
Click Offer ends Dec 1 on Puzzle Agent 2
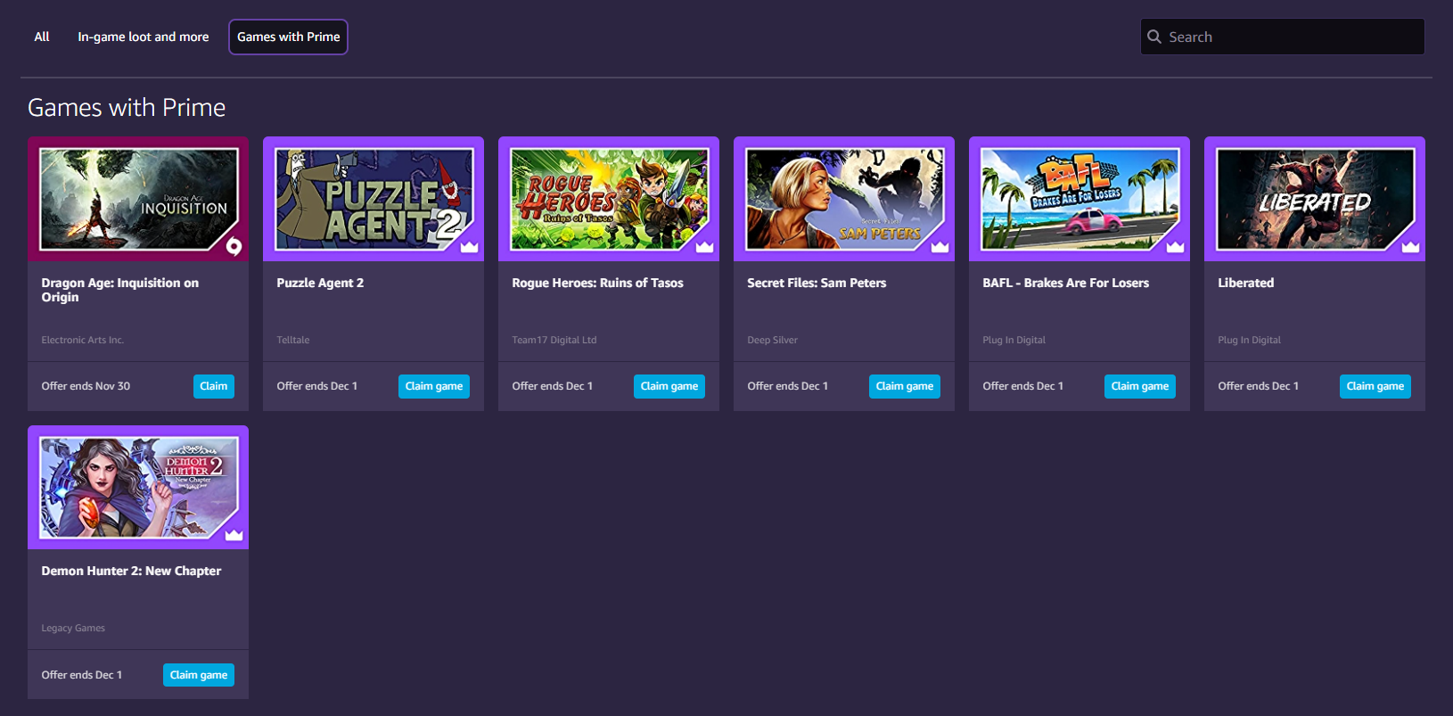(x=316, y=386)
